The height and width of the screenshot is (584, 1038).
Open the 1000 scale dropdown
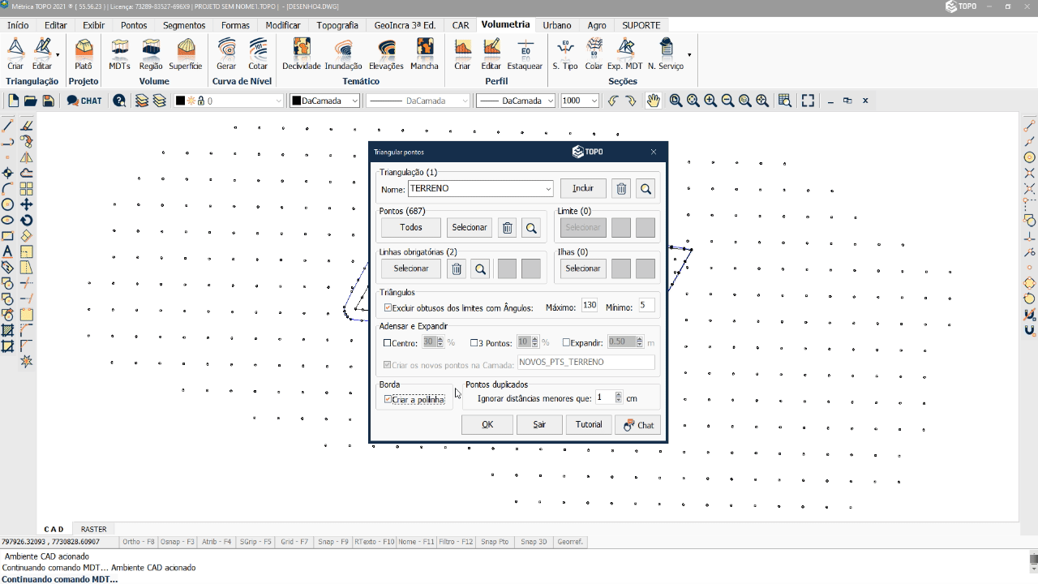point(594,101)
